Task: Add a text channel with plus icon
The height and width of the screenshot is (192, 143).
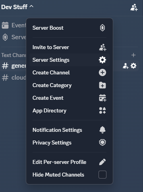Action: (133, 55)
